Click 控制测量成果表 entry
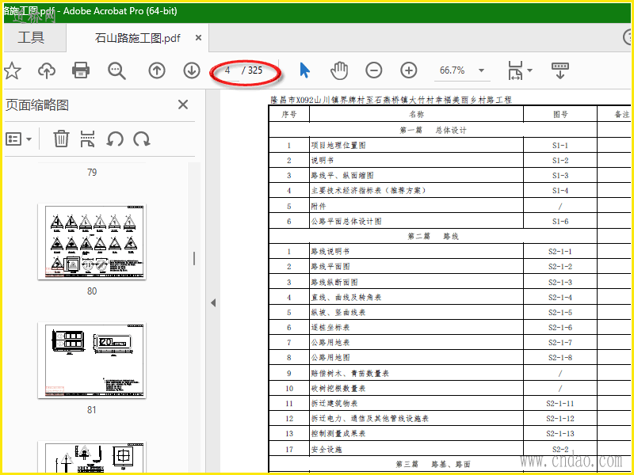Image resolution: width=634 pixels, height=475 pixels. (338, 433)
